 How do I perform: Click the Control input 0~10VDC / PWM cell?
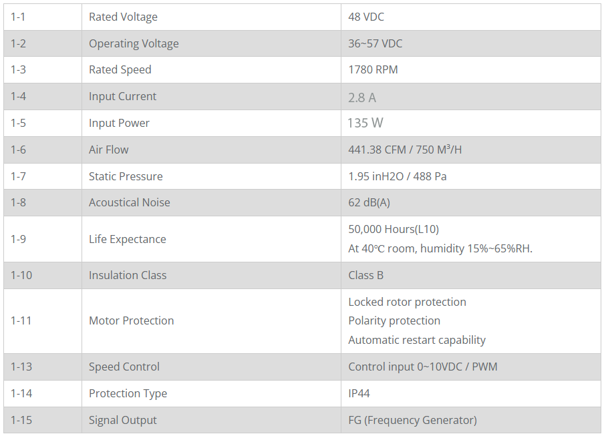tap(471, 367)
